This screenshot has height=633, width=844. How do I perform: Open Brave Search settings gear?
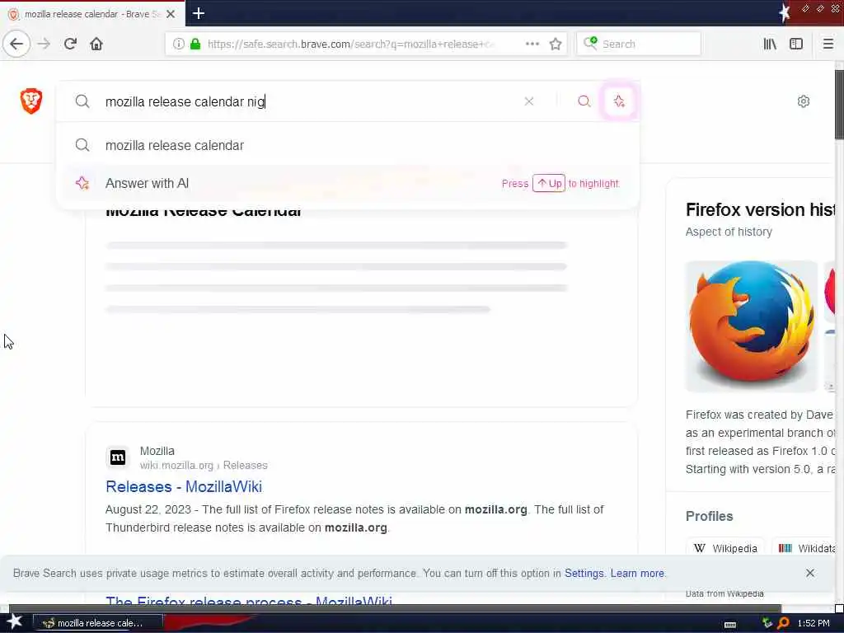(x=803, y=101)
